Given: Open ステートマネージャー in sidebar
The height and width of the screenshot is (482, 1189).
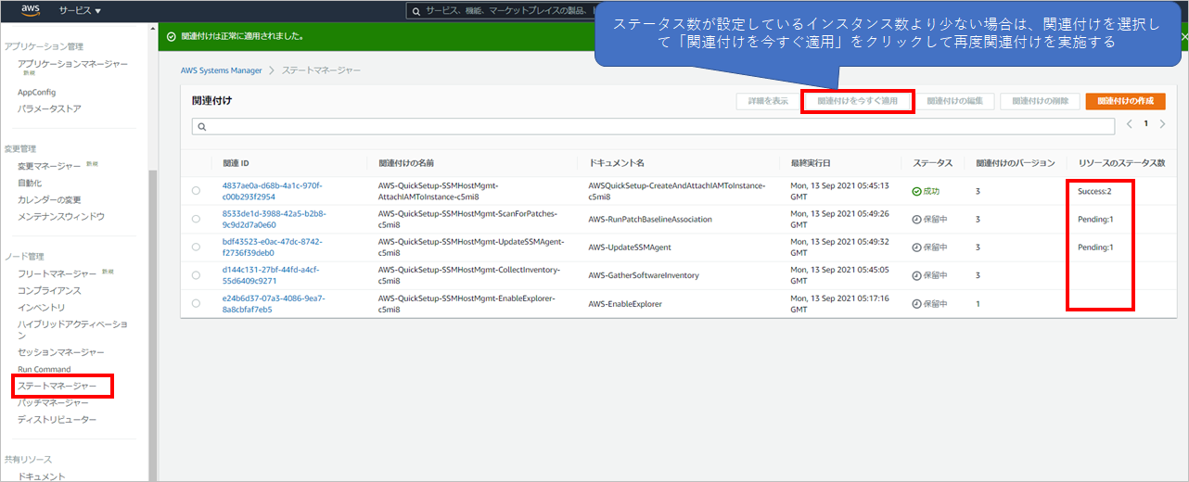Looking at the screenshot, I should coord(58,385).
